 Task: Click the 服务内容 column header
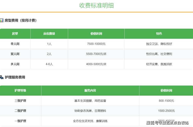pyautogui.click(x=90, y=91)
